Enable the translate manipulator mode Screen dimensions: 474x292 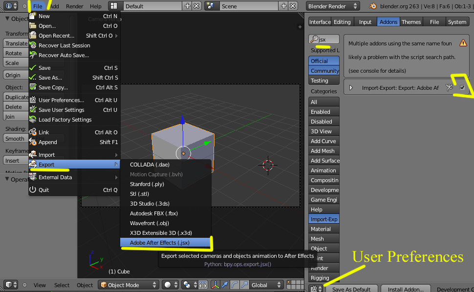click(225, 285)
